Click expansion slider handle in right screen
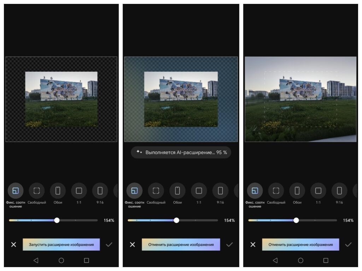 (x=296, y=220)
